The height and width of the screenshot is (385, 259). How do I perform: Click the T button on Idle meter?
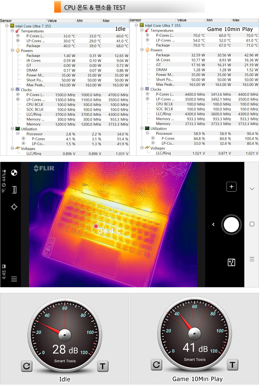[x=102, y=366]
